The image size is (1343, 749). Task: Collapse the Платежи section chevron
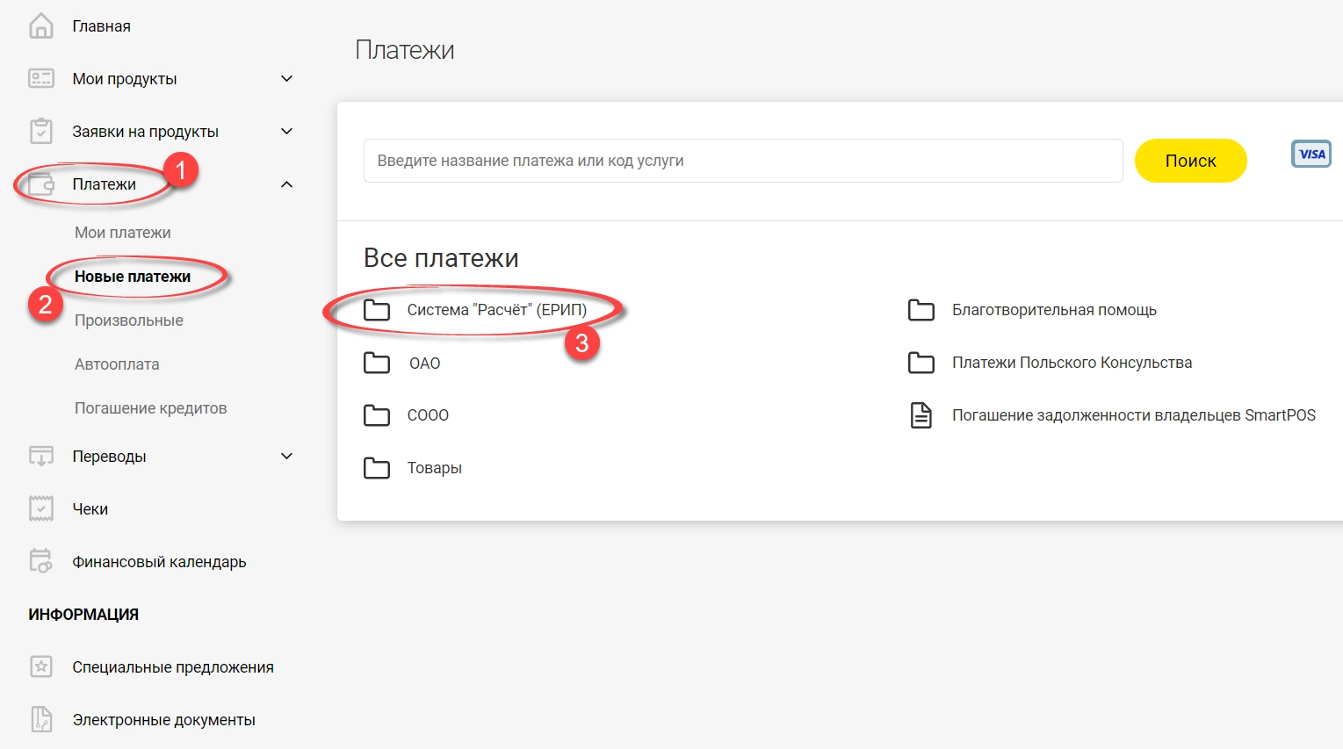286,184
